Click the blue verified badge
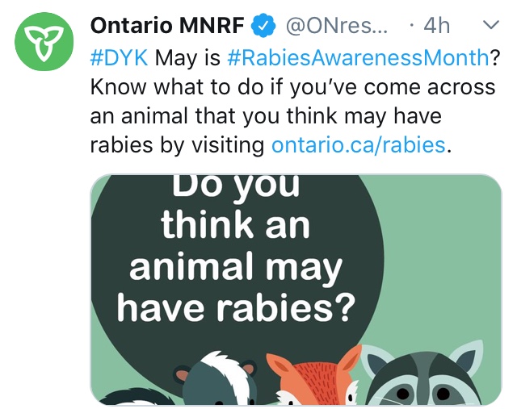The width and height of the screenshot is (517, 409). pos(262,27)
